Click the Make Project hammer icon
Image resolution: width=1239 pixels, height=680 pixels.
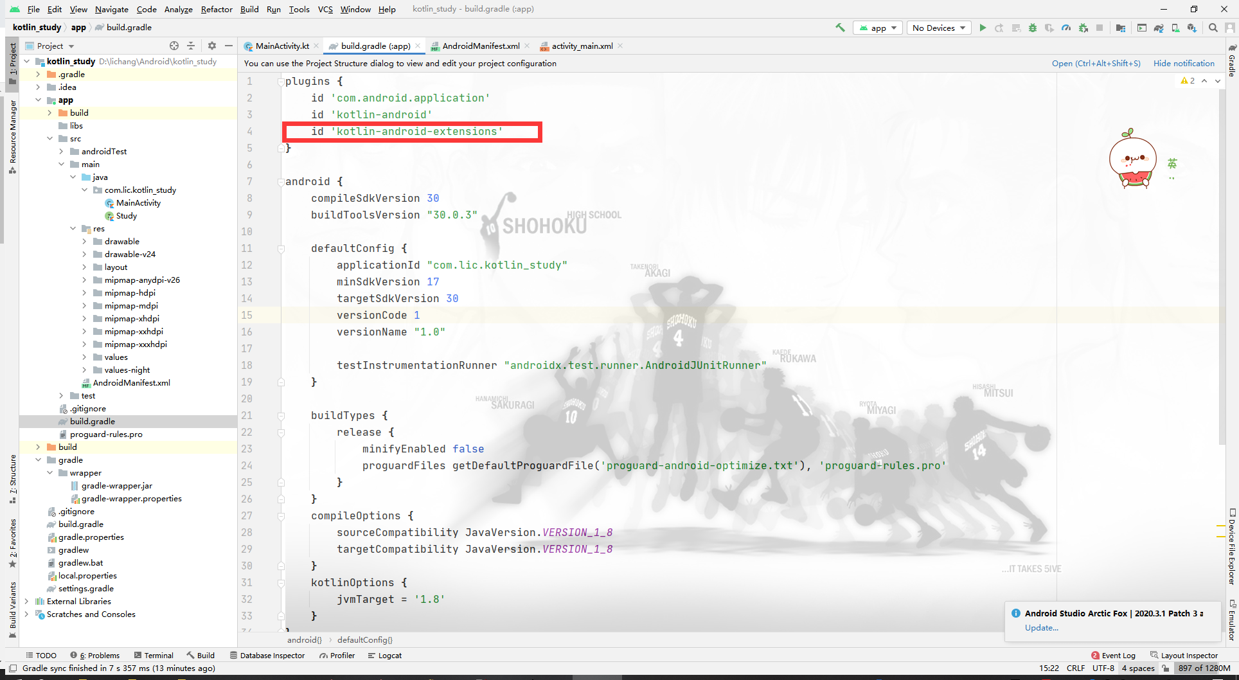pyautogui.click(x=840, y=28)
